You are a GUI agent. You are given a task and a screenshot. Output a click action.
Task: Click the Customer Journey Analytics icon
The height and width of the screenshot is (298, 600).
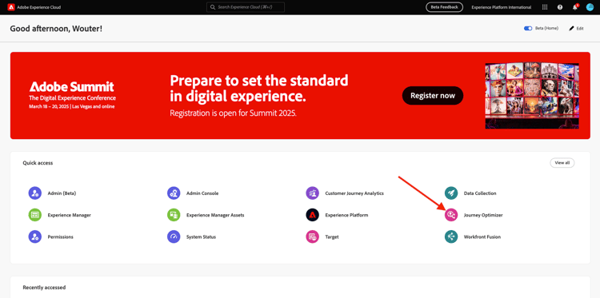[x=312, y=193]
